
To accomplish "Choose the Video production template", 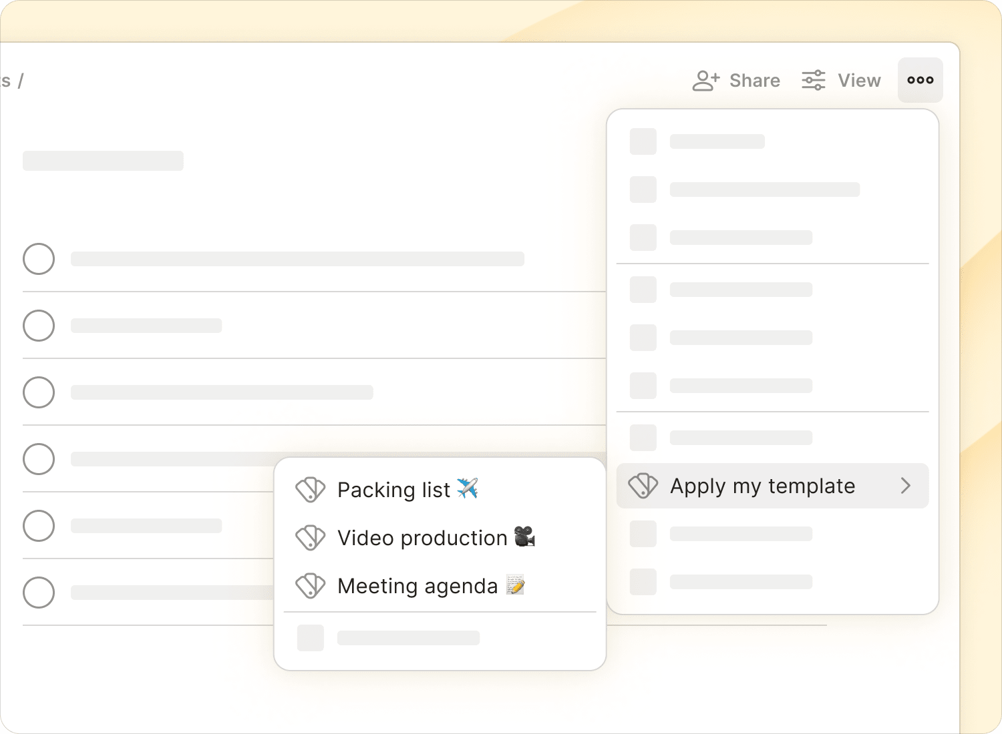I will 440,538.
